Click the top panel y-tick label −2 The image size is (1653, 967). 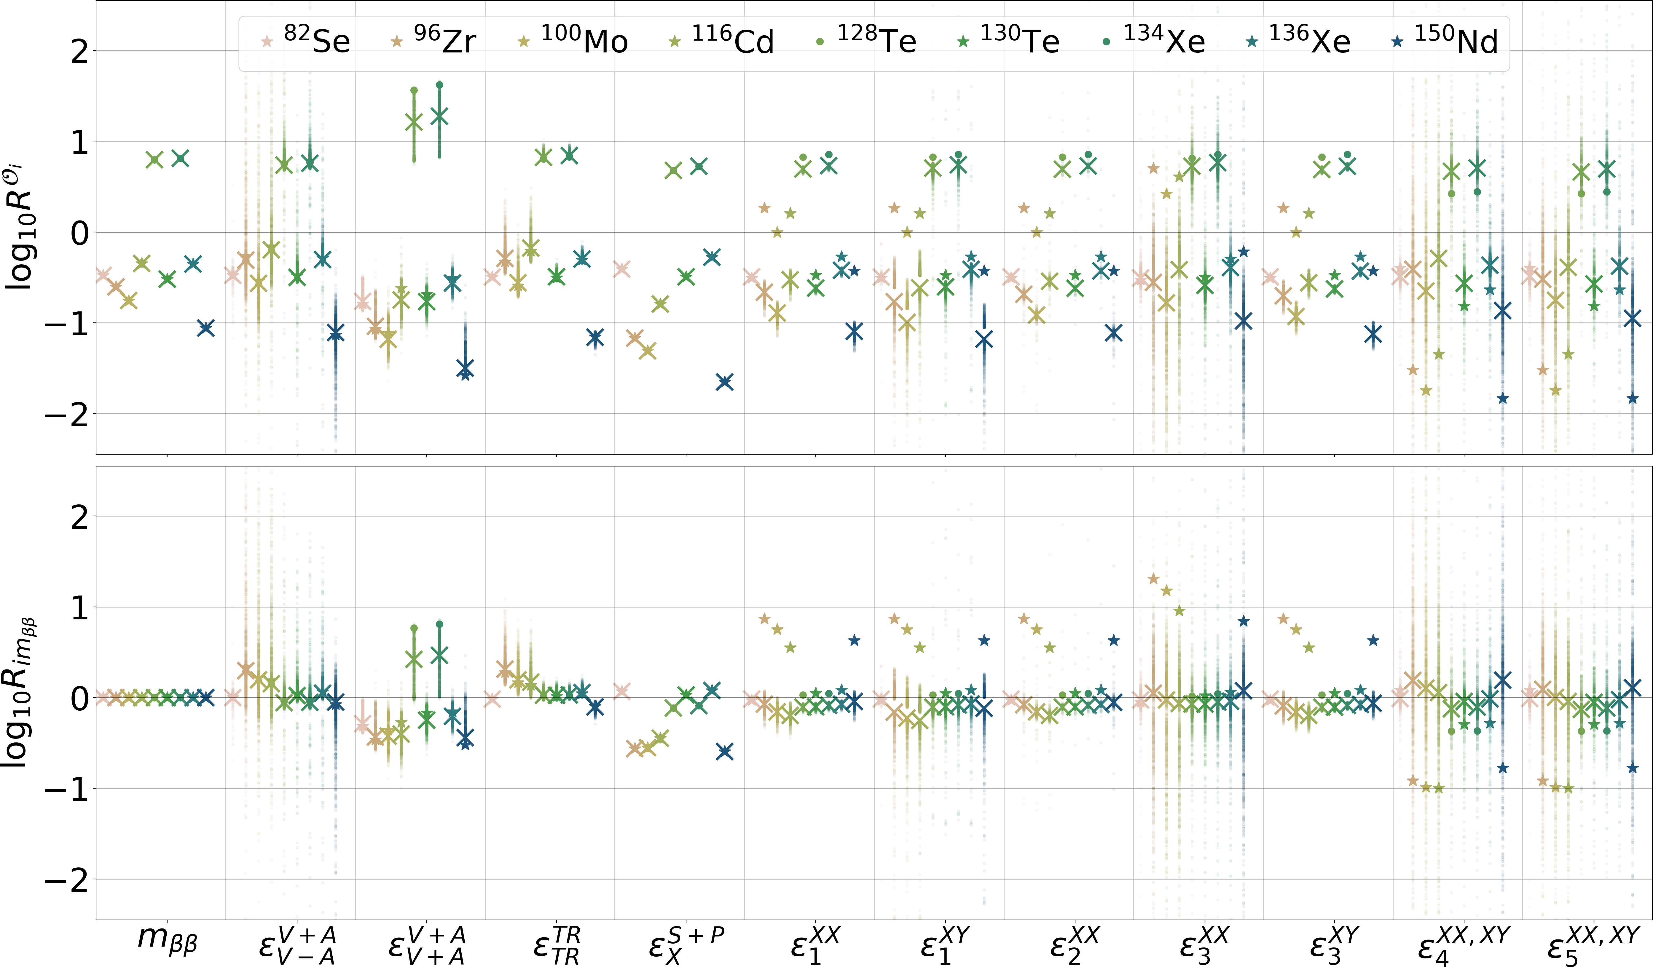[66, 415]
